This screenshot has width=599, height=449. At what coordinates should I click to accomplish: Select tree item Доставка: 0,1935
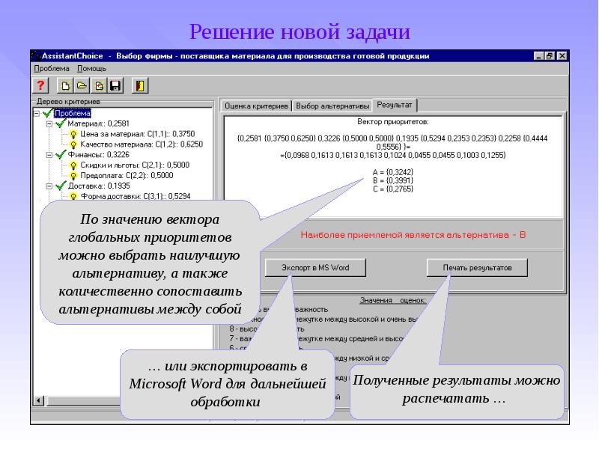99,186
